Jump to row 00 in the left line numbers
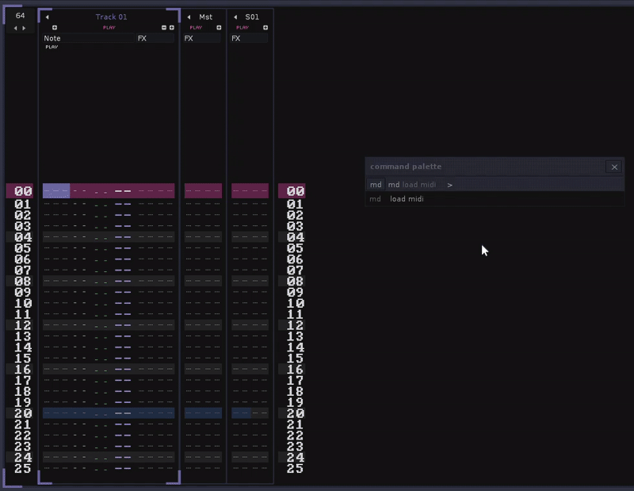This screenshot has width=634, height=491. [23, 191]
